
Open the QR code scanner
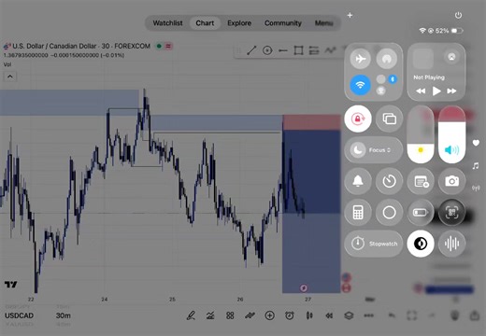[451, 213]
